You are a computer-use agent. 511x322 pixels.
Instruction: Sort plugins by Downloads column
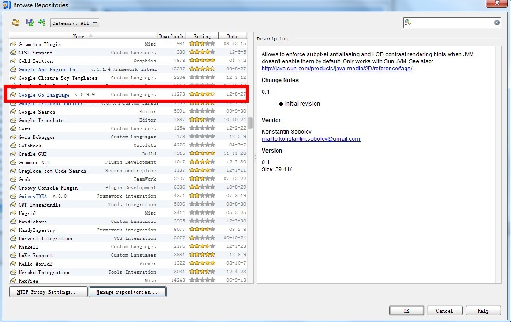click(x=172, y=36)
